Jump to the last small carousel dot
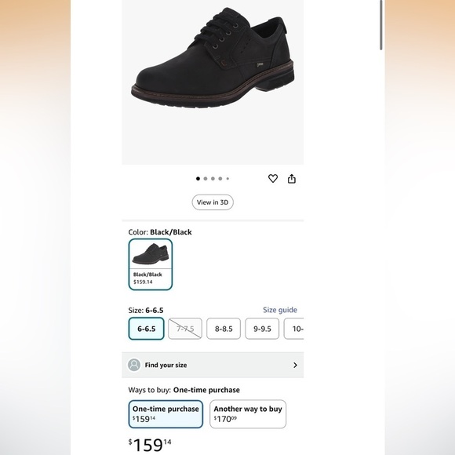This screenshot has height=455, width=455. (227, 178)
